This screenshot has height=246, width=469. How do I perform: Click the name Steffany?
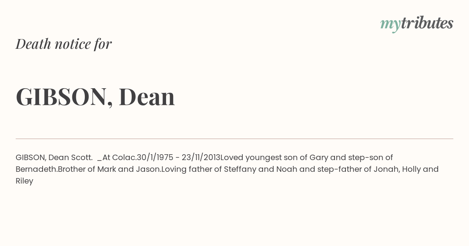240,169
